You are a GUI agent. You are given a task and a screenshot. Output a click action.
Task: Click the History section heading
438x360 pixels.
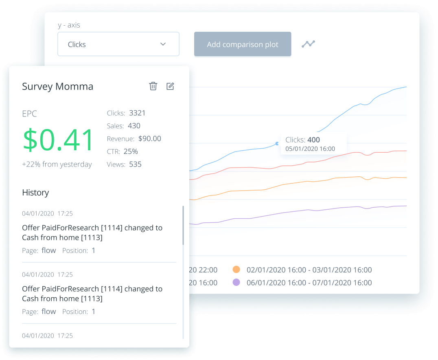(35, 193)
